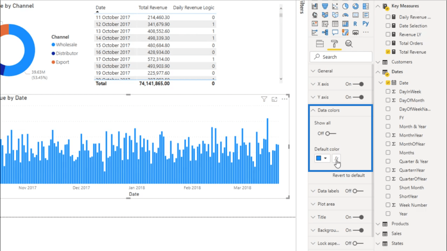Select the Scatter chart visual
Viewport: 447px width, 251px height.
[335, 6]
